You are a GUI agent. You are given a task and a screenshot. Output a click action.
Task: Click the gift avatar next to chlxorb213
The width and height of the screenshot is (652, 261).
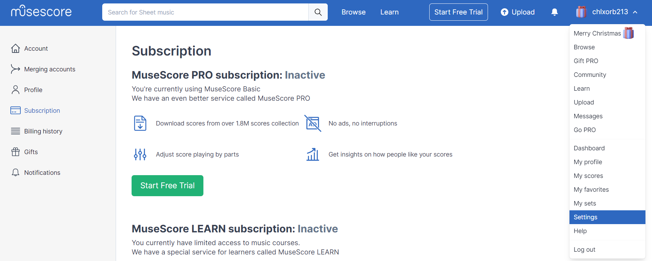click(x=581, y=12)
